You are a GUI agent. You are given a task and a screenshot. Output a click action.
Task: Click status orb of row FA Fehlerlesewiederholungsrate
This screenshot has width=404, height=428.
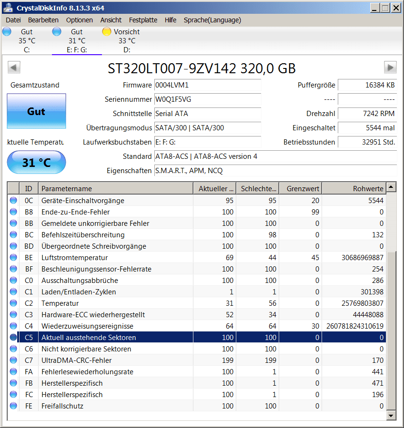(13, 371)
